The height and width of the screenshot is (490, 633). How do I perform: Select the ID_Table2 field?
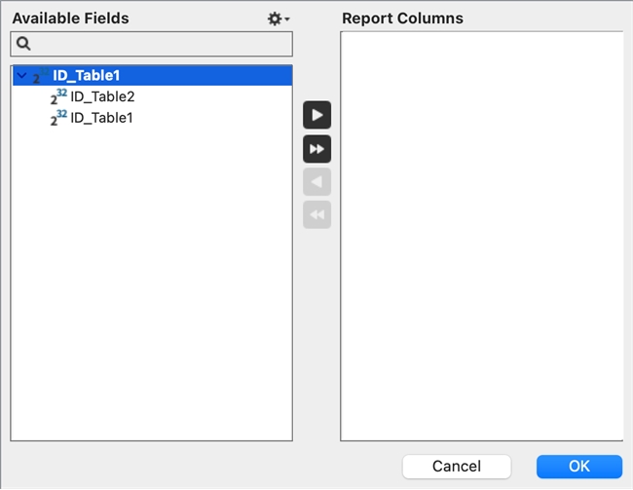tap(102, 96)
